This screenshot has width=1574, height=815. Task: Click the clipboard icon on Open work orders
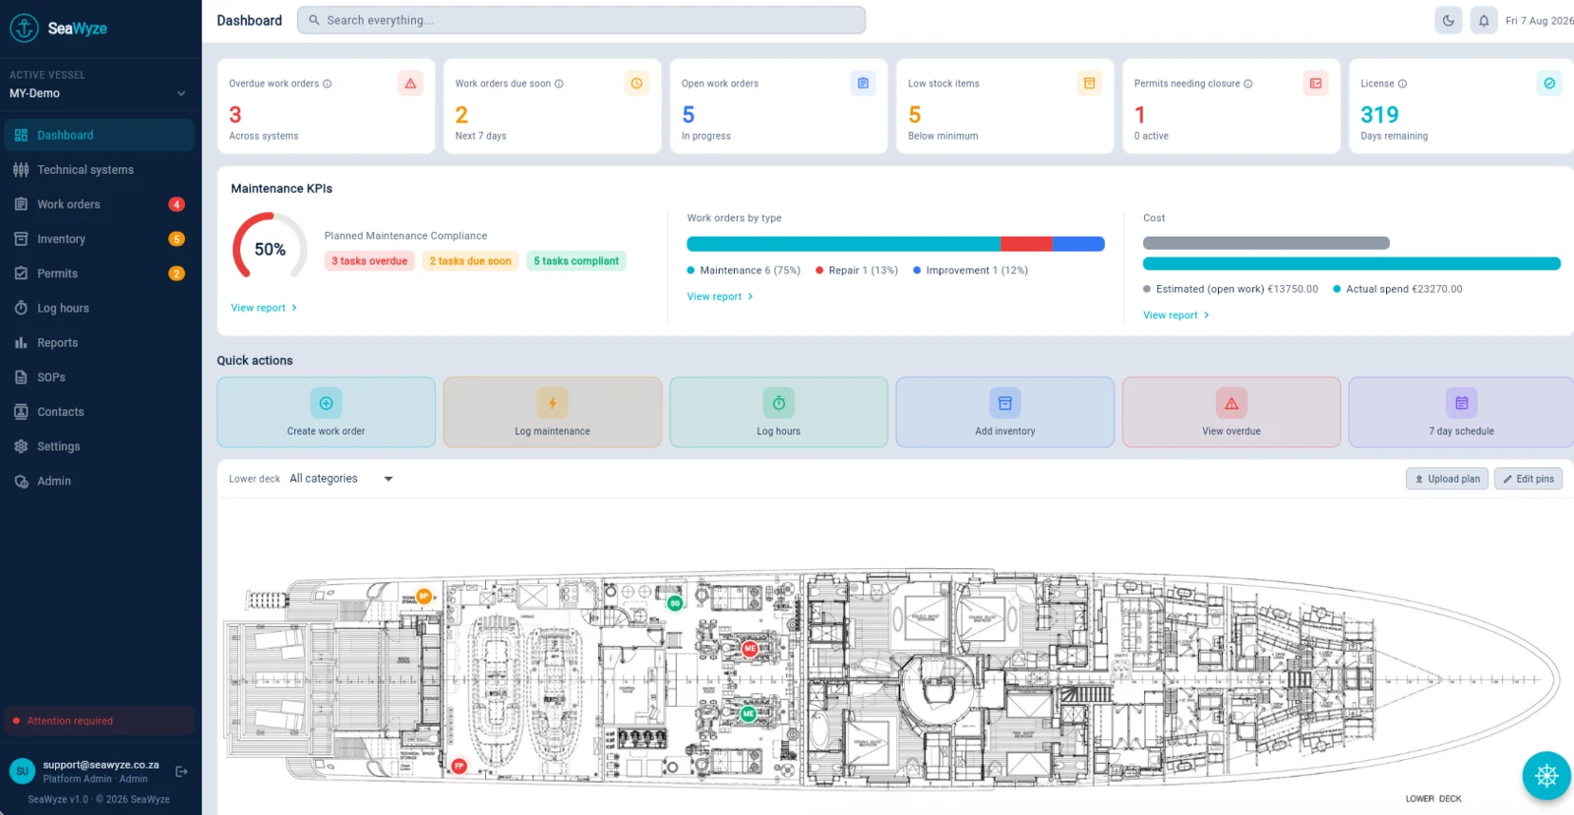point(863,84)
